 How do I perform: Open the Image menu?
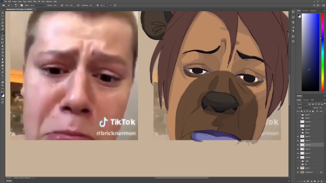coord(15,2)
